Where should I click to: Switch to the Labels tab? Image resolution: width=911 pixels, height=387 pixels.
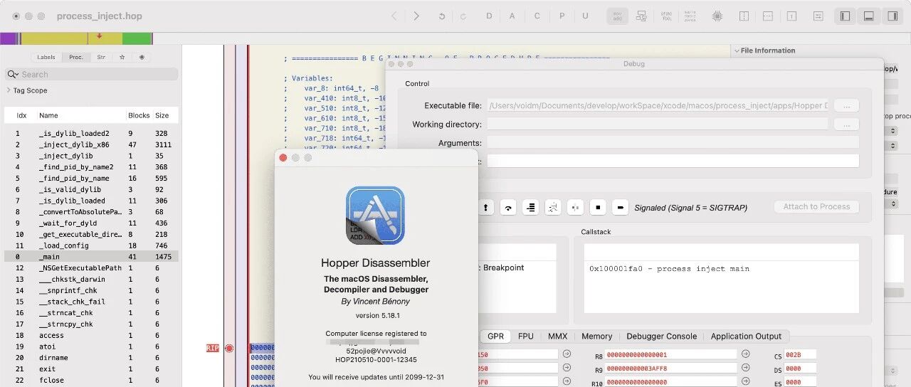46,57
